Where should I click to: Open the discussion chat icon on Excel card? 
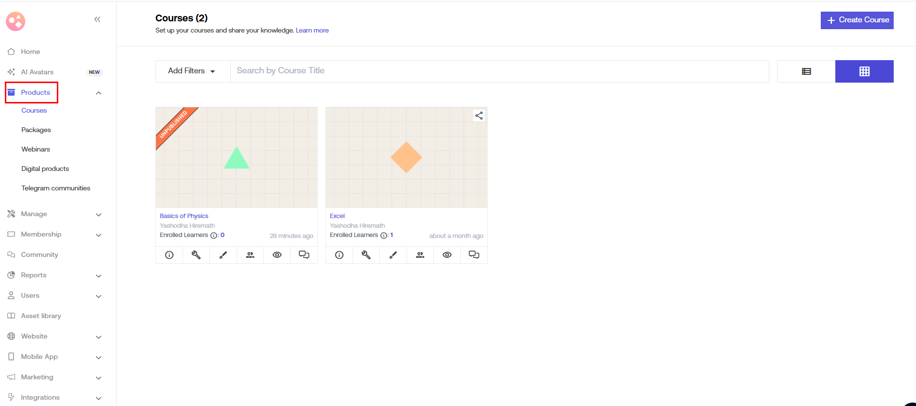pyautogui.click(x=474, y=255)
